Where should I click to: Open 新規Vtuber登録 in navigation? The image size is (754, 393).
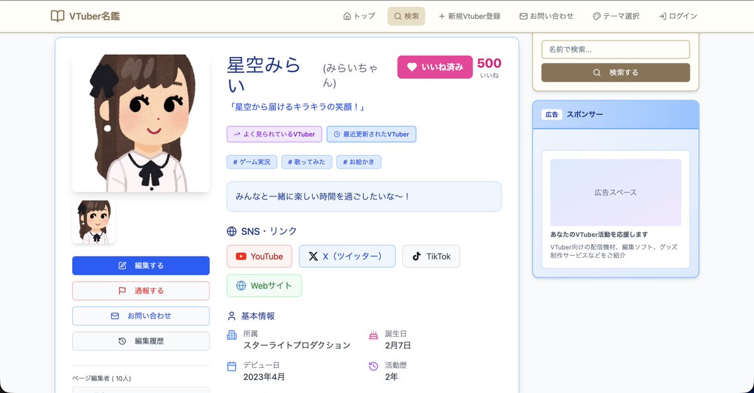point(469,16)
